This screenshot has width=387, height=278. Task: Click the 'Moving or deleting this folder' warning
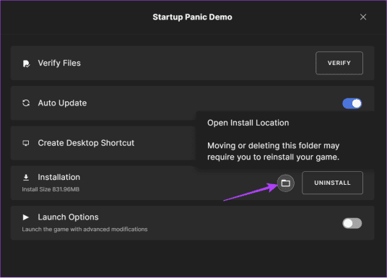click(273, 152)
